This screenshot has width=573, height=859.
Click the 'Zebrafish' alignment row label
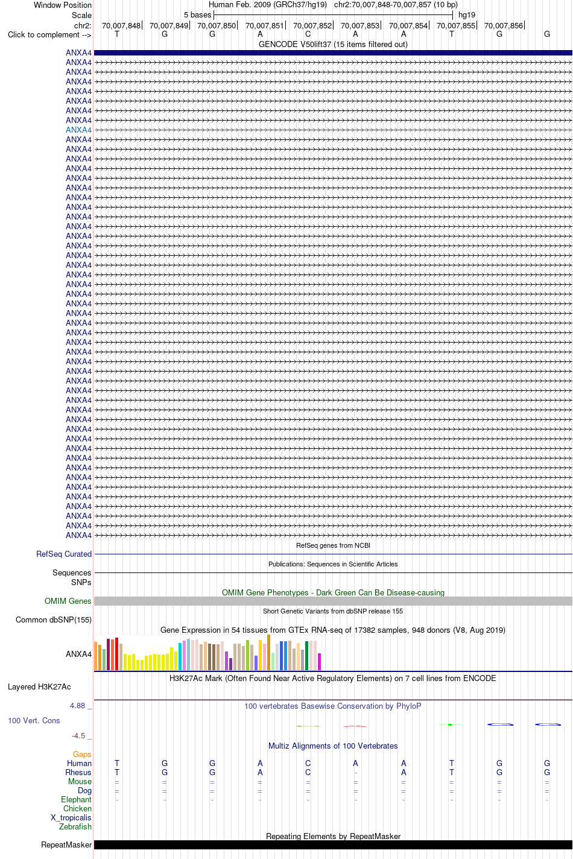(x=75, y=826)
